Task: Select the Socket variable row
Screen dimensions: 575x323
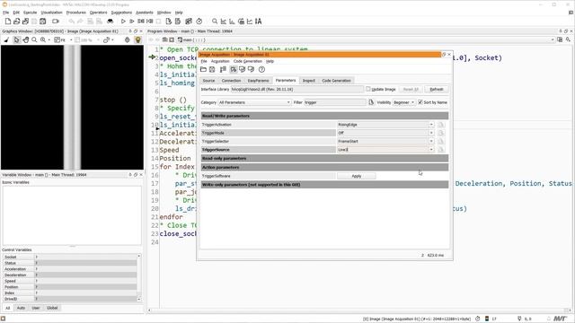Action: [x=70, y=258]
